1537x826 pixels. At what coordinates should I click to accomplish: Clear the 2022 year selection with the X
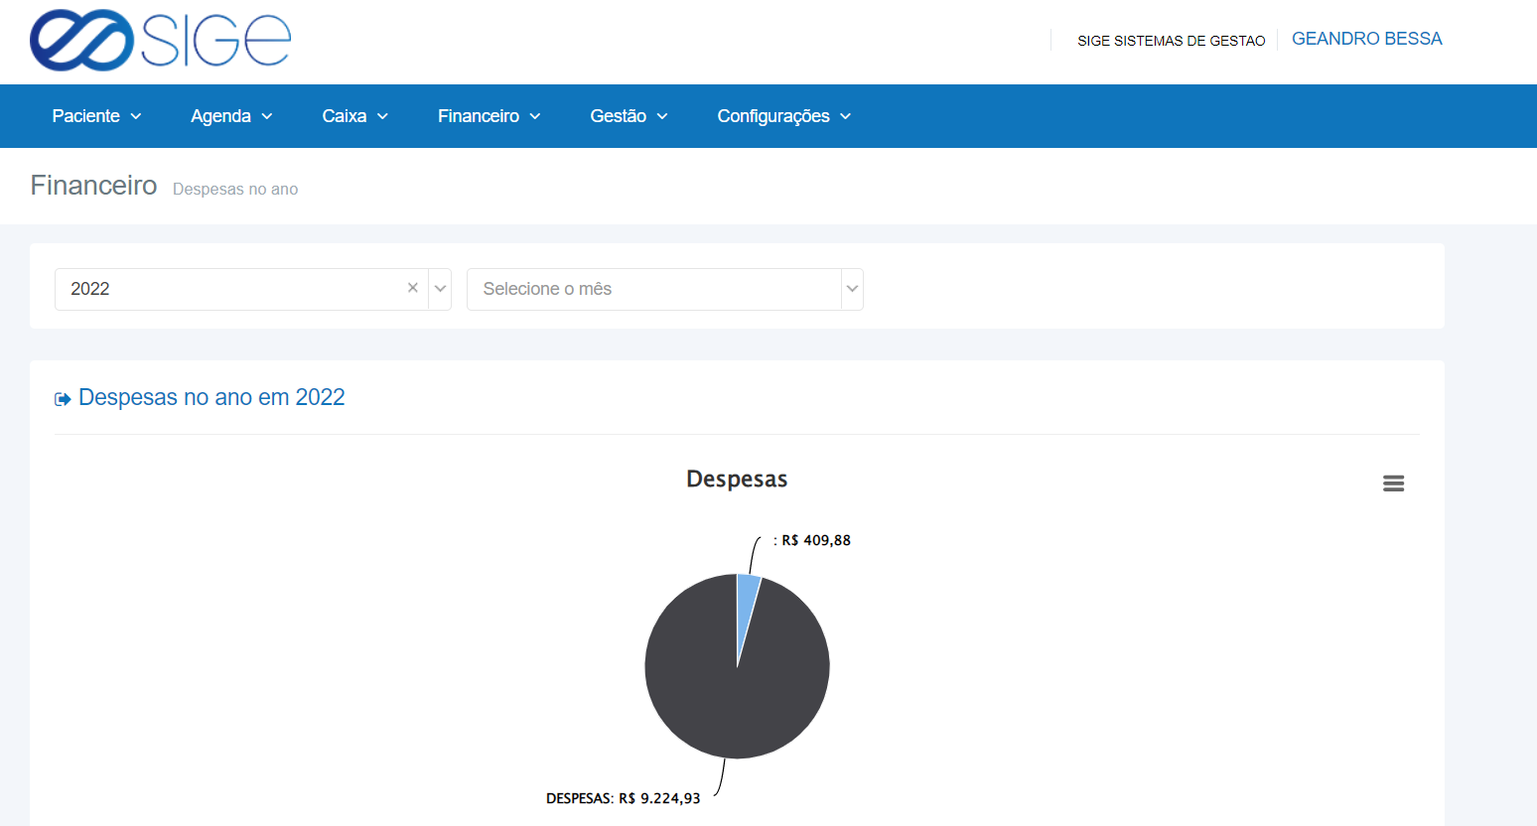pyautogui.click(x=413, y=288)
